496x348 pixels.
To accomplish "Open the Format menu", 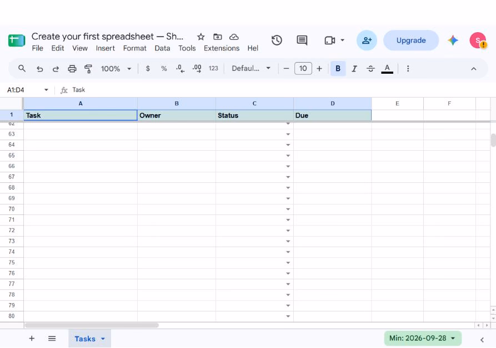I will pos(135,48).
